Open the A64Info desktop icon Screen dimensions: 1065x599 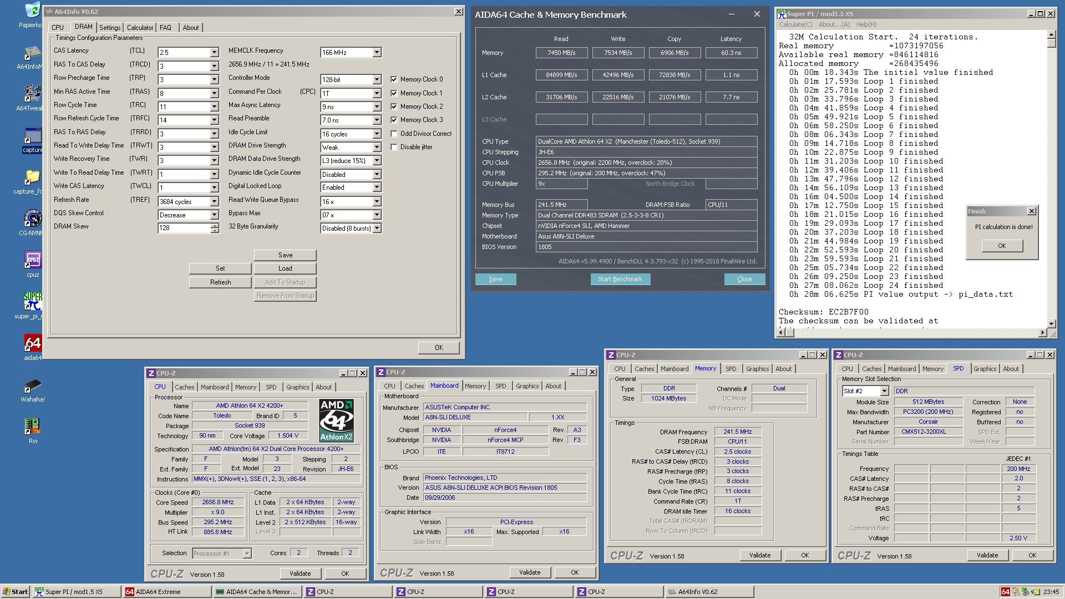[32, 54]
